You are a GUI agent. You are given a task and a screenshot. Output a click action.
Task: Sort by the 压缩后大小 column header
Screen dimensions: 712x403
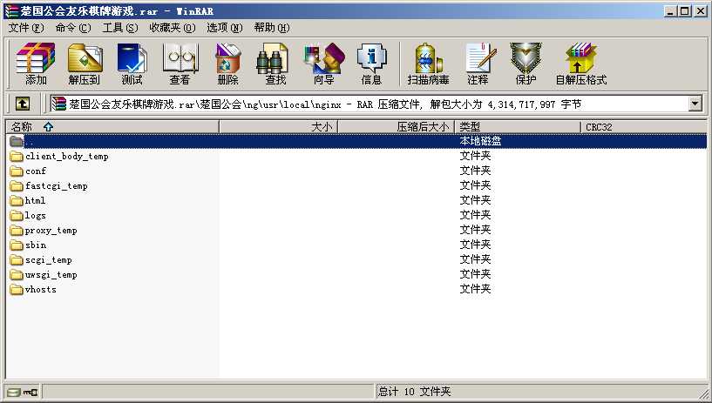coord(397,127)
